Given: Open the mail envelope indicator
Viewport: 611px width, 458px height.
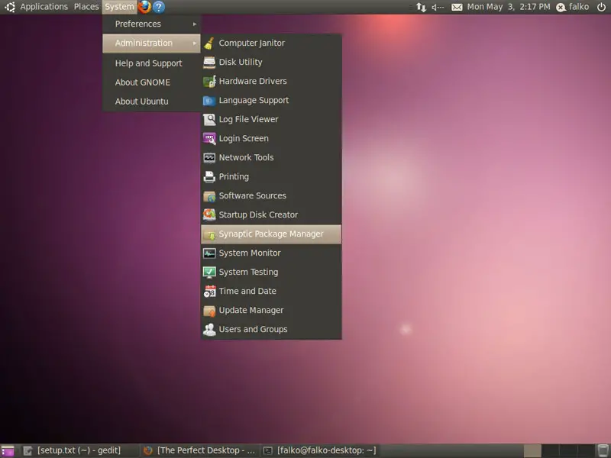Looking at the screenshot, I should pyautogui.click(x=457, y=7).
